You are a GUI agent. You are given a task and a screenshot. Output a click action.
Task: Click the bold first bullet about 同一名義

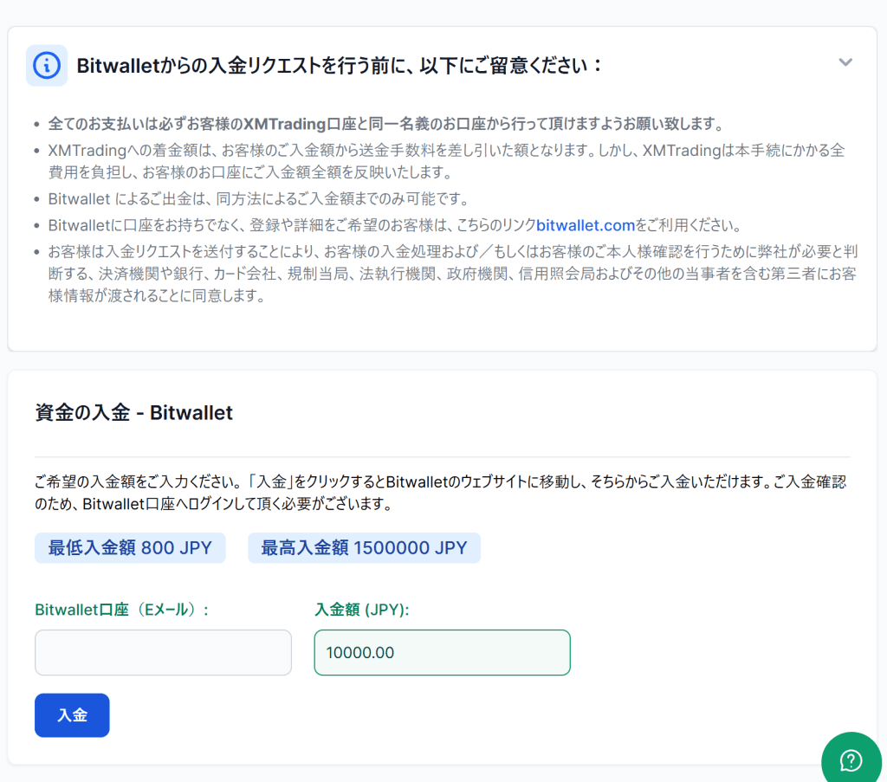pos(385,124)
